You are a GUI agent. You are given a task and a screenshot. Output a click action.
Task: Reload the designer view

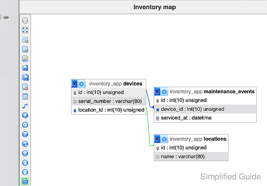pyautogui.click(x=25, y=125)
